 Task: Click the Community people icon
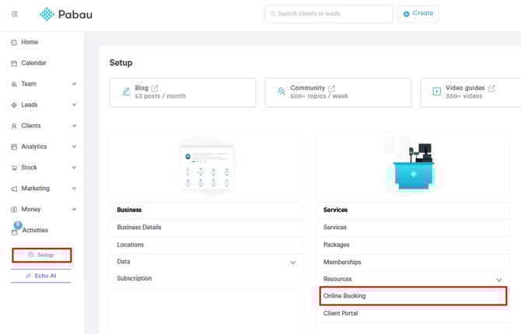tap(281, 92)
